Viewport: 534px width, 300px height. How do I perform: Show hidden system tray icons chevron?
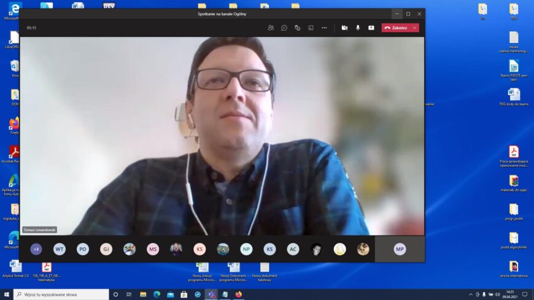pyautogui.click(x=471, y=294)
